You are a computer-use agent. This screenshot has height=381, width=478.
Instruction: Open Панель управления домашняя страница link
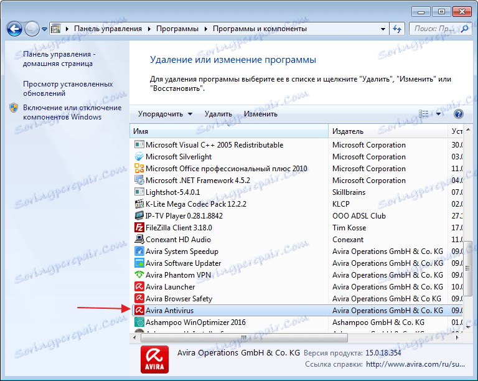[x=59, y=59]
